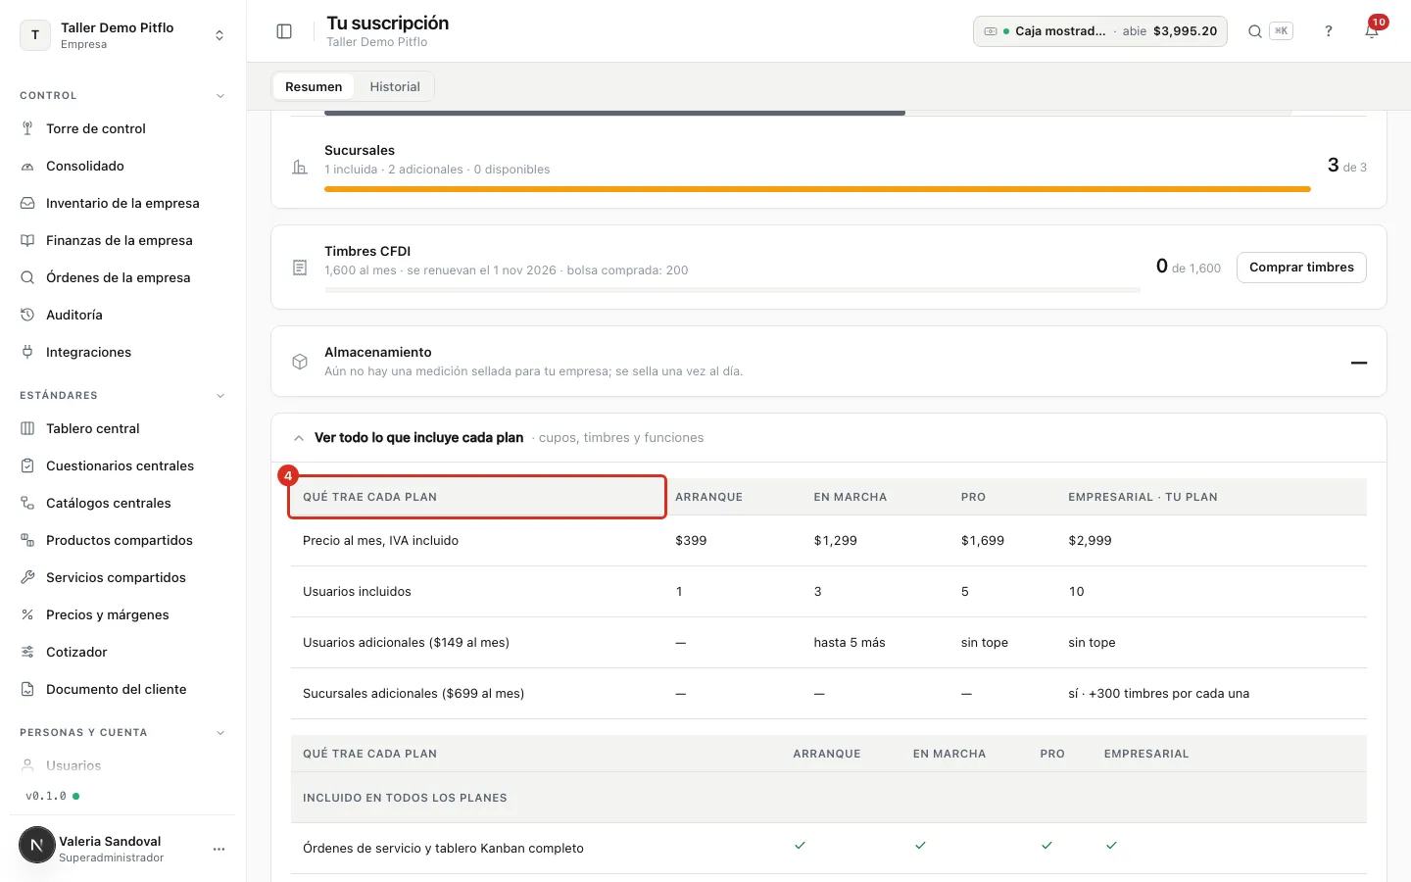The height and width of the screenshot is (882, 1411).
Task: Click the Cuestionarios centrales clipboard icon
Action: 27,465
